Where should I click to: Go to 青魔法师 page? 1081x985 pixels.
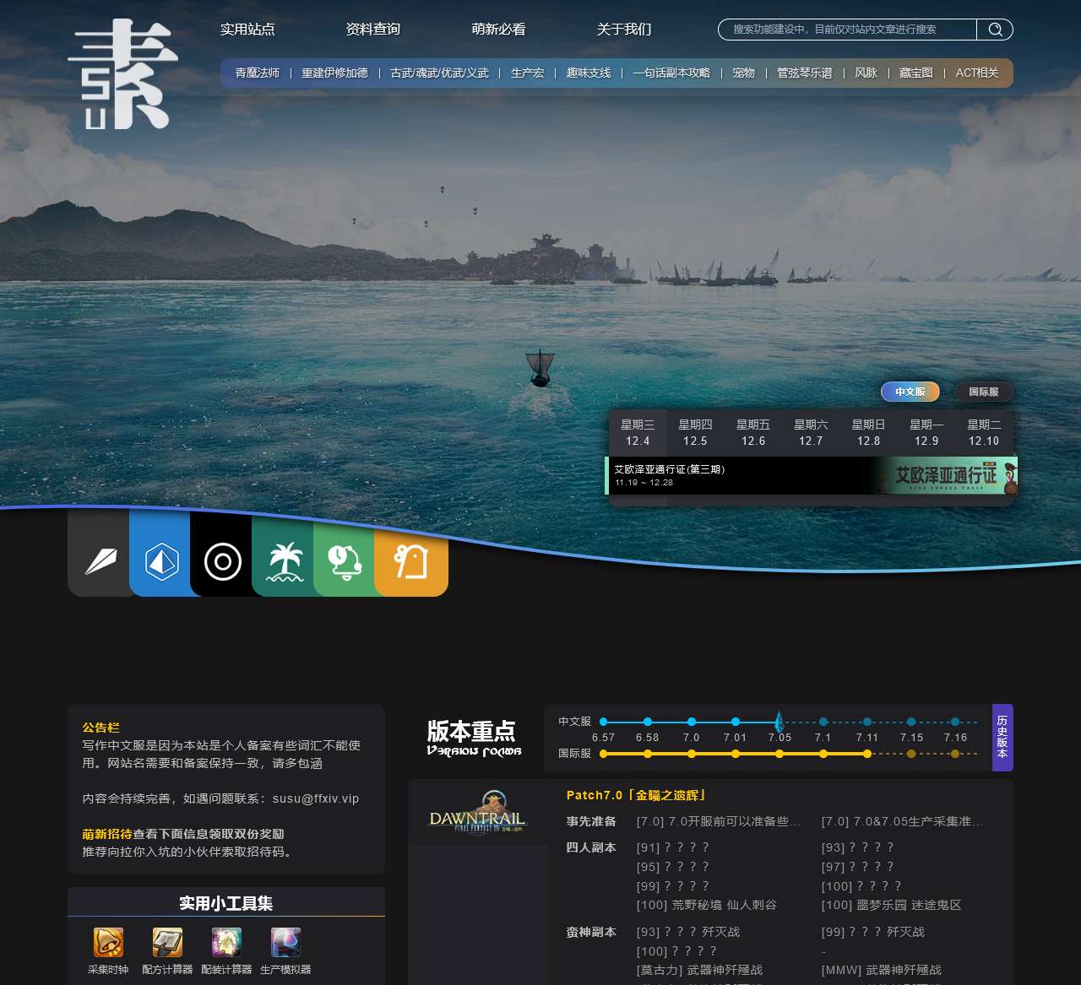pyautogui.click(x=257, y=73)
